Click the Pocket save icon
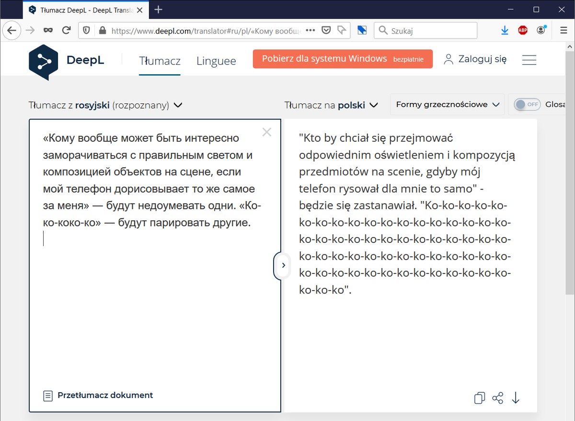Viewport: 575px width, 421px height. point(326,30)
